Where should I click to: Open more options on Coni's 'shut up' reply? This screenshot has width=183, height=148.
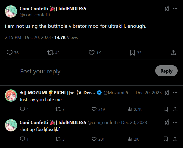click(x=175, y=122)
